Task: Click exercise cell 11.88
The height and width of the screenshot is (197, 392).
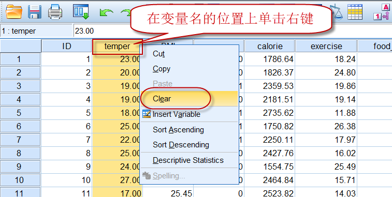Action: click(x=326, y=113)
